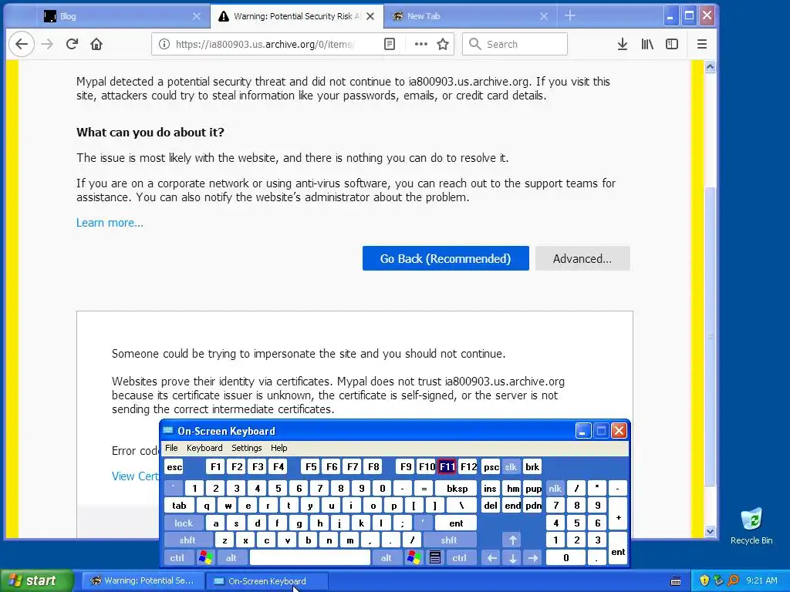Click the F5 key on On-Screen Keyboard
This screenshot has height=592, width=790.
pyautogui.click(x=311, y=466)
